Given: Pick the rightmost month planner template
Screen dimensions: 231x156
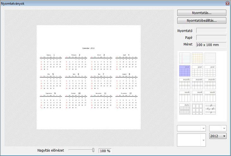Looking at the screenshot, I should point(210,83).
